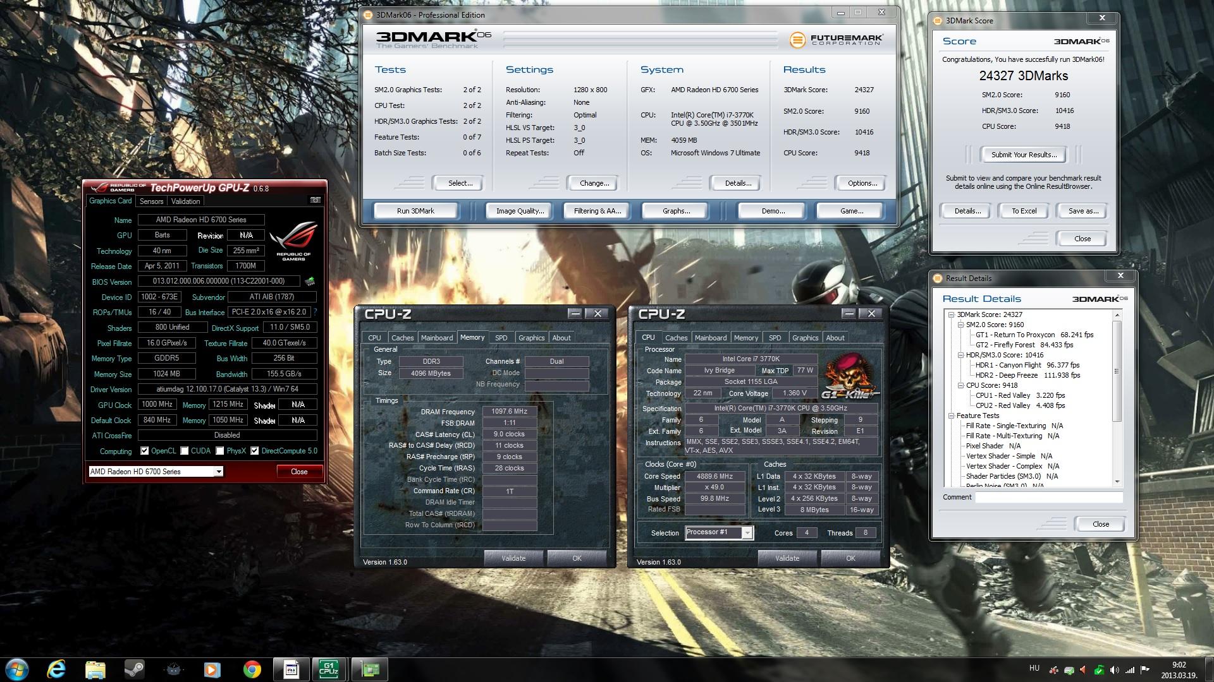Click the Run 3DMark button
The width and height of the screenshot is (1214, 682).
(x=415, y=211)
